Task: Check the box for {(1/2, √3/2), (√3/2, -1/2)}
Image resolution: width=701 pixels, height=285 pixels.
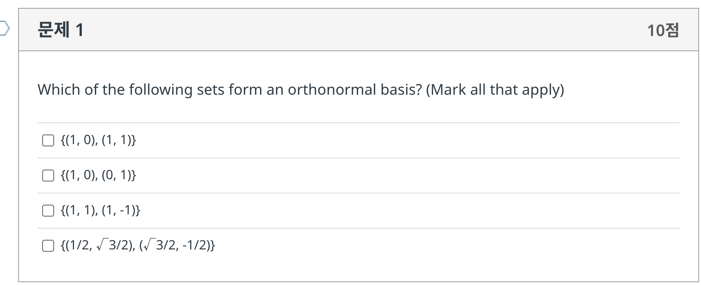Action: pyautogui.click(x=48, y=246)
